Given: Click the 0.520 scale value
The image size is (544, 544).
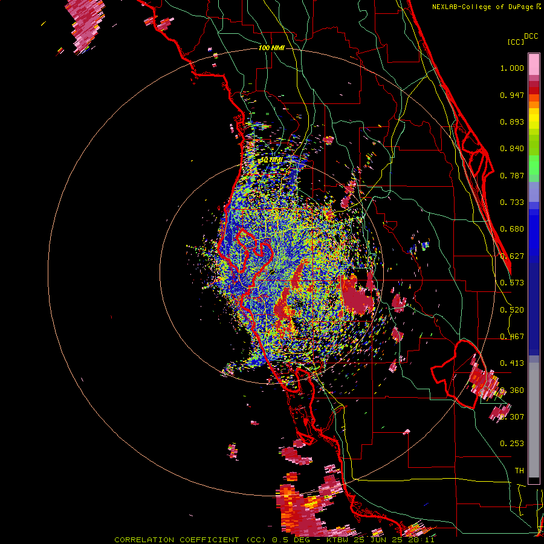Looking at the screenshot, I should point(512,310).
